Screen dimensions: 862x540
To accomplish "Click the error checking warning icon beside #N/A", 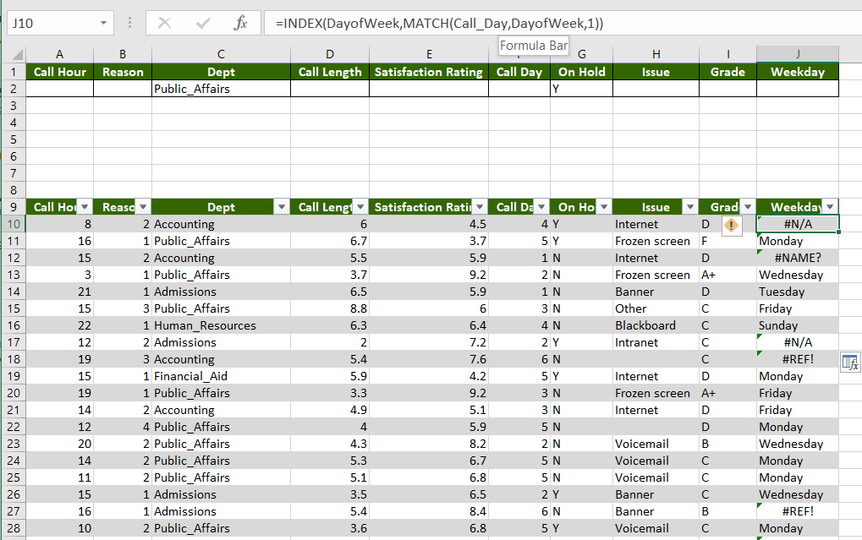I will (x=731, y=224).
